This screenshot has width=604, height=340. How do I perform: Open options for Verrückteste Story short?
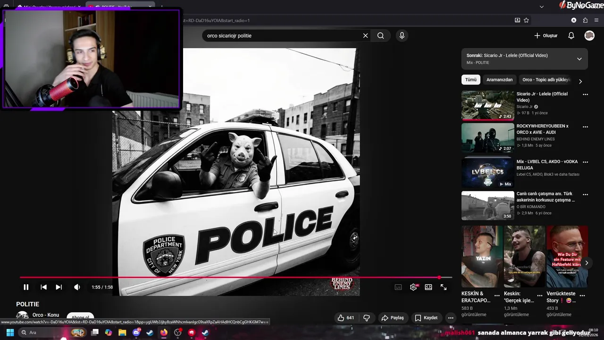coord(582,296)
